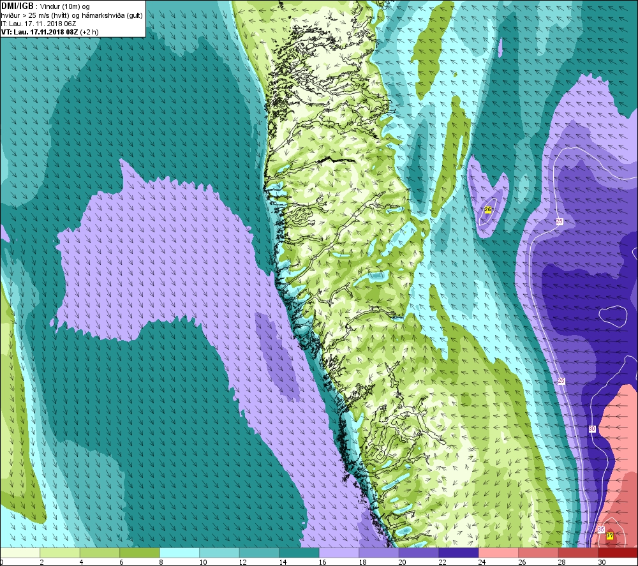Click the yellow 37 max gust label
The width and height of the screenshot is (638, 566).
coord(609,535)
